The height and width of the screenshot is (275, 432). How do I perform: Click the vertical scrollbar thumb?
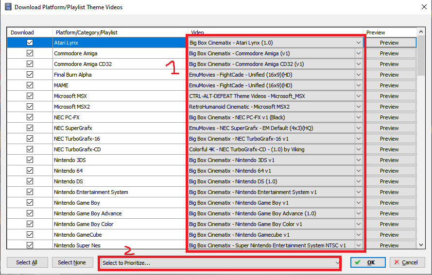pos(421,56)
